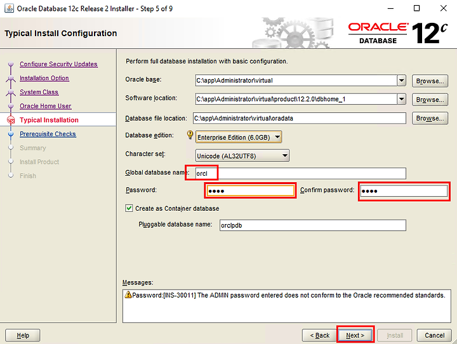Go to System Class step
The width and height of the screenshot is (457, 344).
point(39,92)
